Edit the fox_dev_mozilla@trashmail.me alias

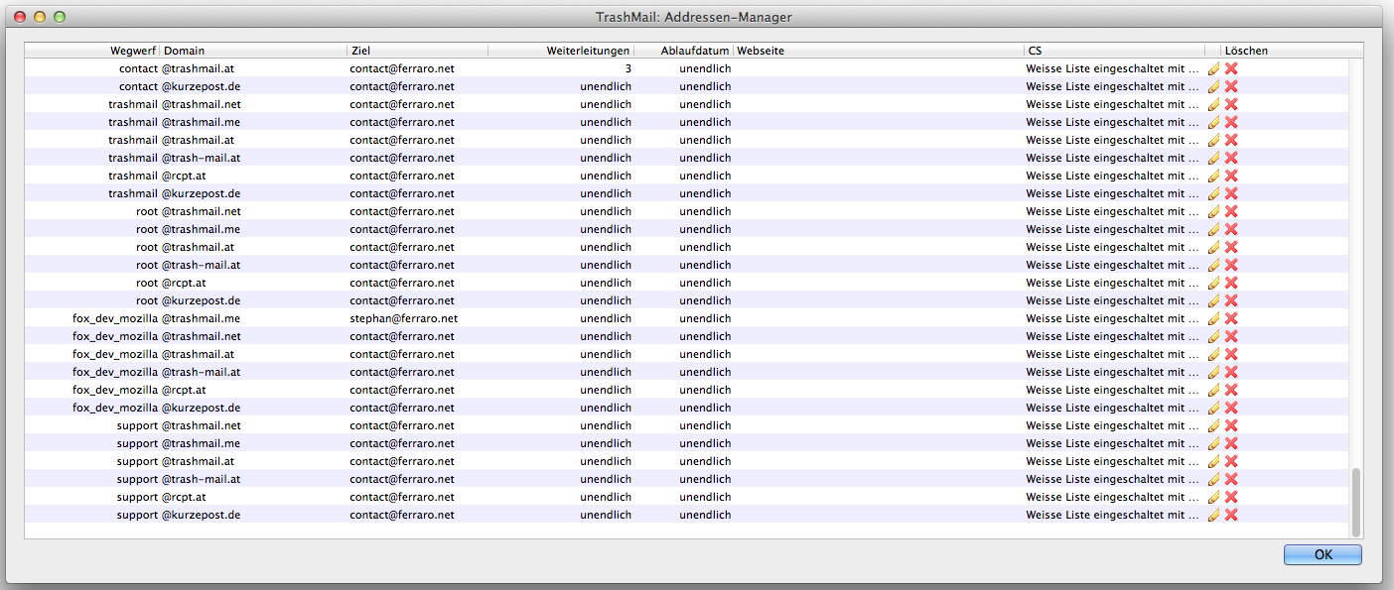(x=1213, y=318)
